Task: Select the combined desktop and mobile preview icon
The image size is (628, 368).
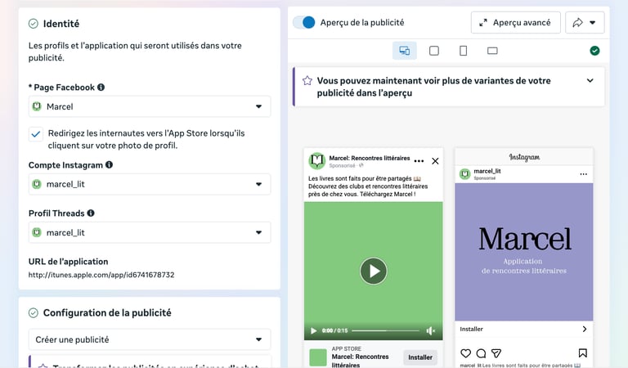Action: (405, 51)
